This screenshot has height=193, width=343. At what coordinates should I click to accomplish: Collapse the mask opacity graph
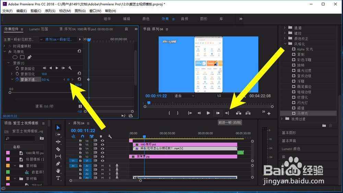click(x=12, y=80)
